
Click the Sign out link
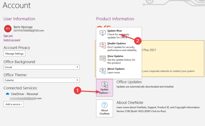[8, 36]
